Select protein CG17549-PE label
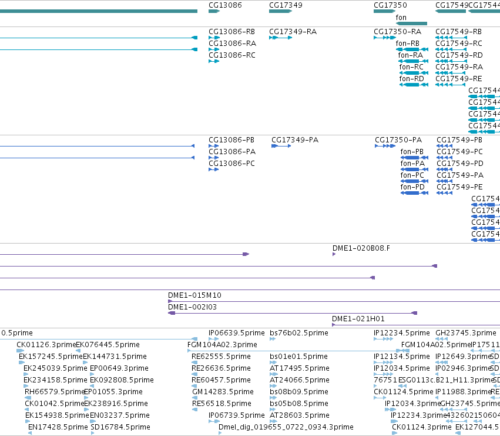This screenshot has width=500, height=436. 460,187
